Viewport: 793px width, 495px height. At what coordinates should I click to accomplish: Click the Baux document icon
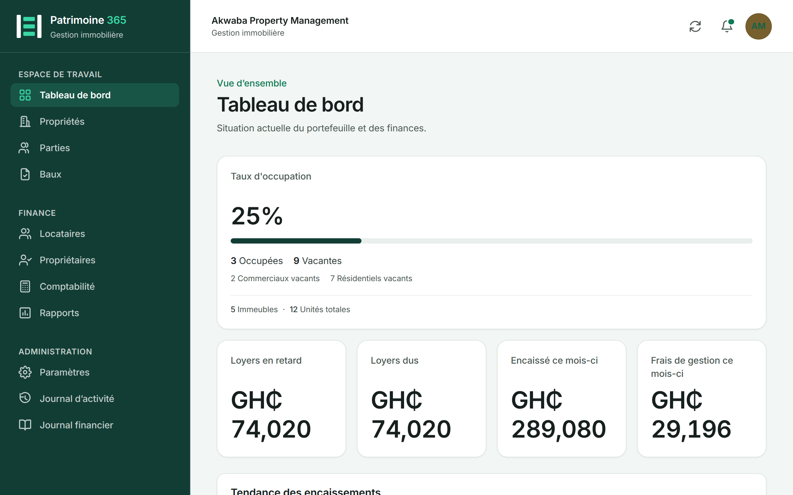(25, 174)
